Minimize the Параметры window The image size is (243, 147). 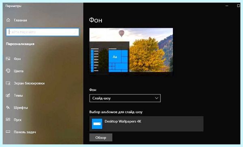pos(227,6)
